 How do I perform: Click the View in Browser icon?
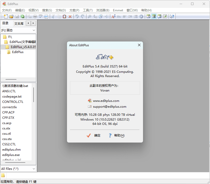[x=46, y=16]
